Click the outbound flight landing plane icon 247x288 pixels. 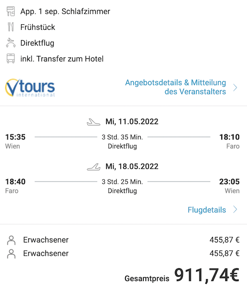point(93,122)
